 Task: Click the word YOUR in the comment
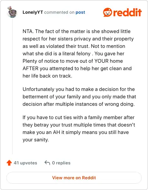point(101,61)
